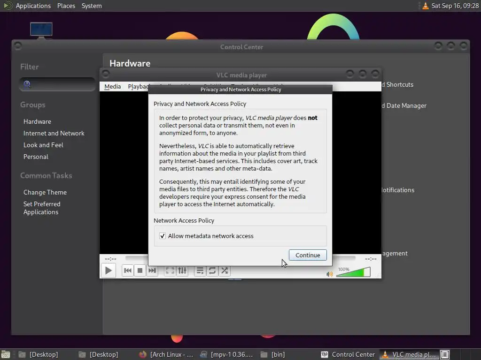
Task: Skip to next track in VLC
Action: click(x=152, y=270)
